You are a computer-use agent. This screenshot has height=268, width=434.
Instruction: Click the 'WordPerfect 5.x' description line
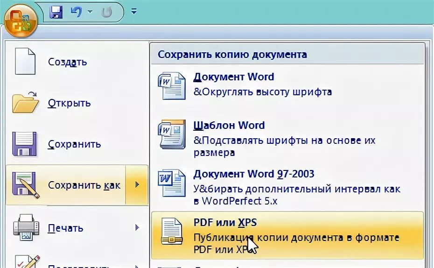point(239,201)
